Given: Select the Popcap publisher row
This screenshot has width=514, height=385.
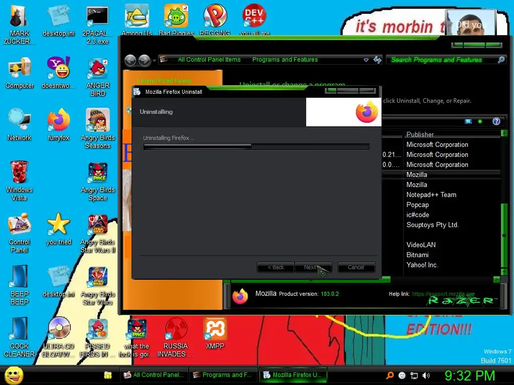Looking at the screenshot, I should click(x=417, y=205).
